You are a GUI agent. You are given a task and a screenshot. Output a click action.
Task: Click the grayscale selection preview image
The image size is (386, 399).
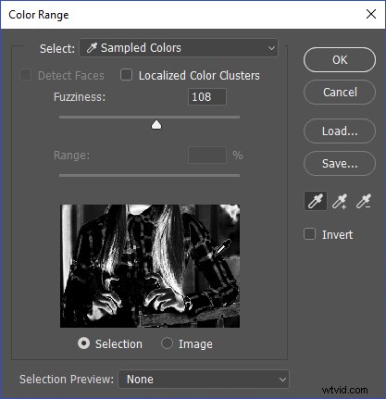pos(150,266)
